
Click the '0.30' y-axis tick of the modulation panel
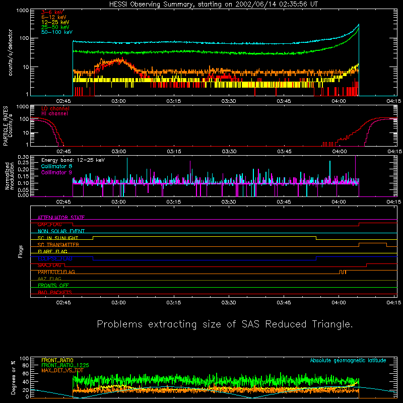[23, 157]
